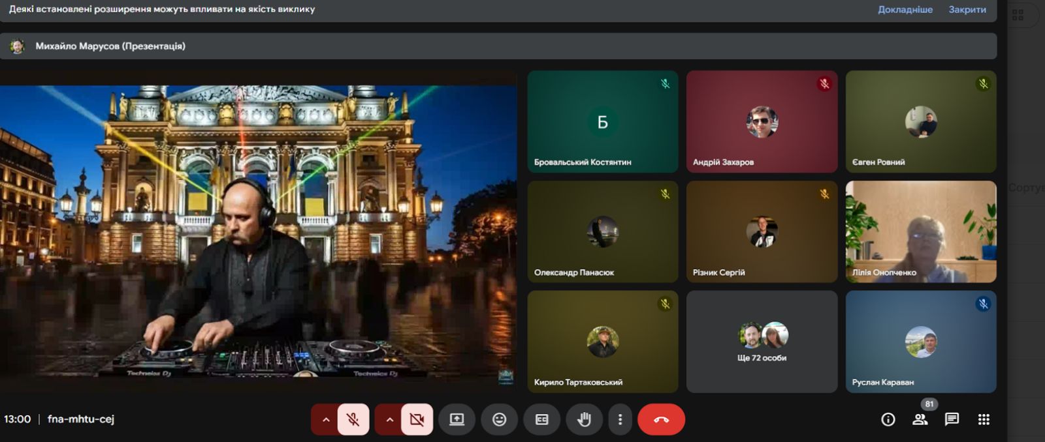The image size is (1045, 442).
Task: Click Андрій Захаров participant tile
Action: (762, 121)
